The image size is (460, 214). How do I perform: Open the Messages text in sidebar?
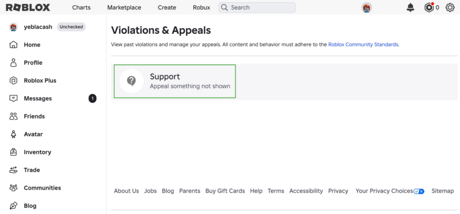click(x=38, y=98)
